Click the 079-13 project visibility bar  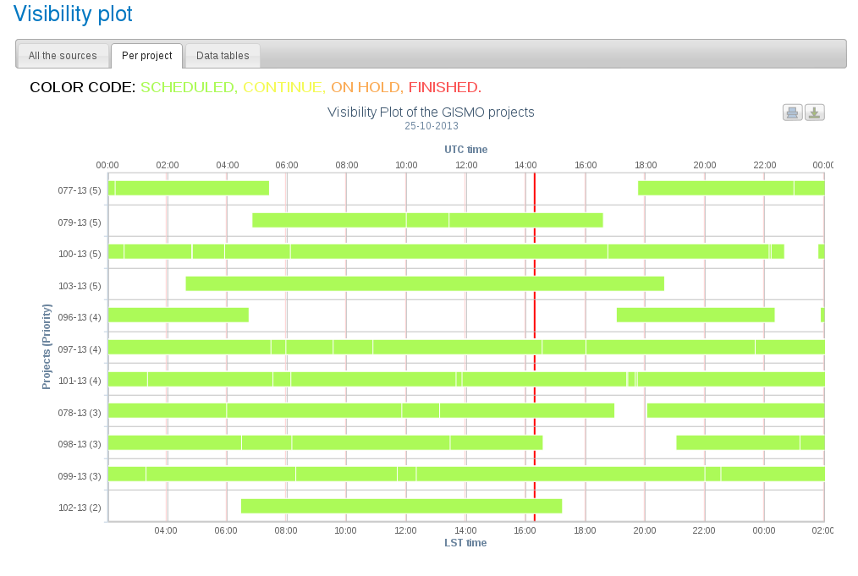point(427,220)
